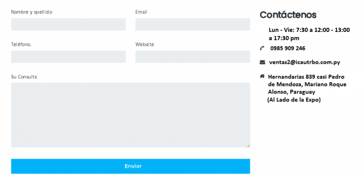Click the Hernandarias 839 address text
The image size is (364, 184).
click(307, 88)
